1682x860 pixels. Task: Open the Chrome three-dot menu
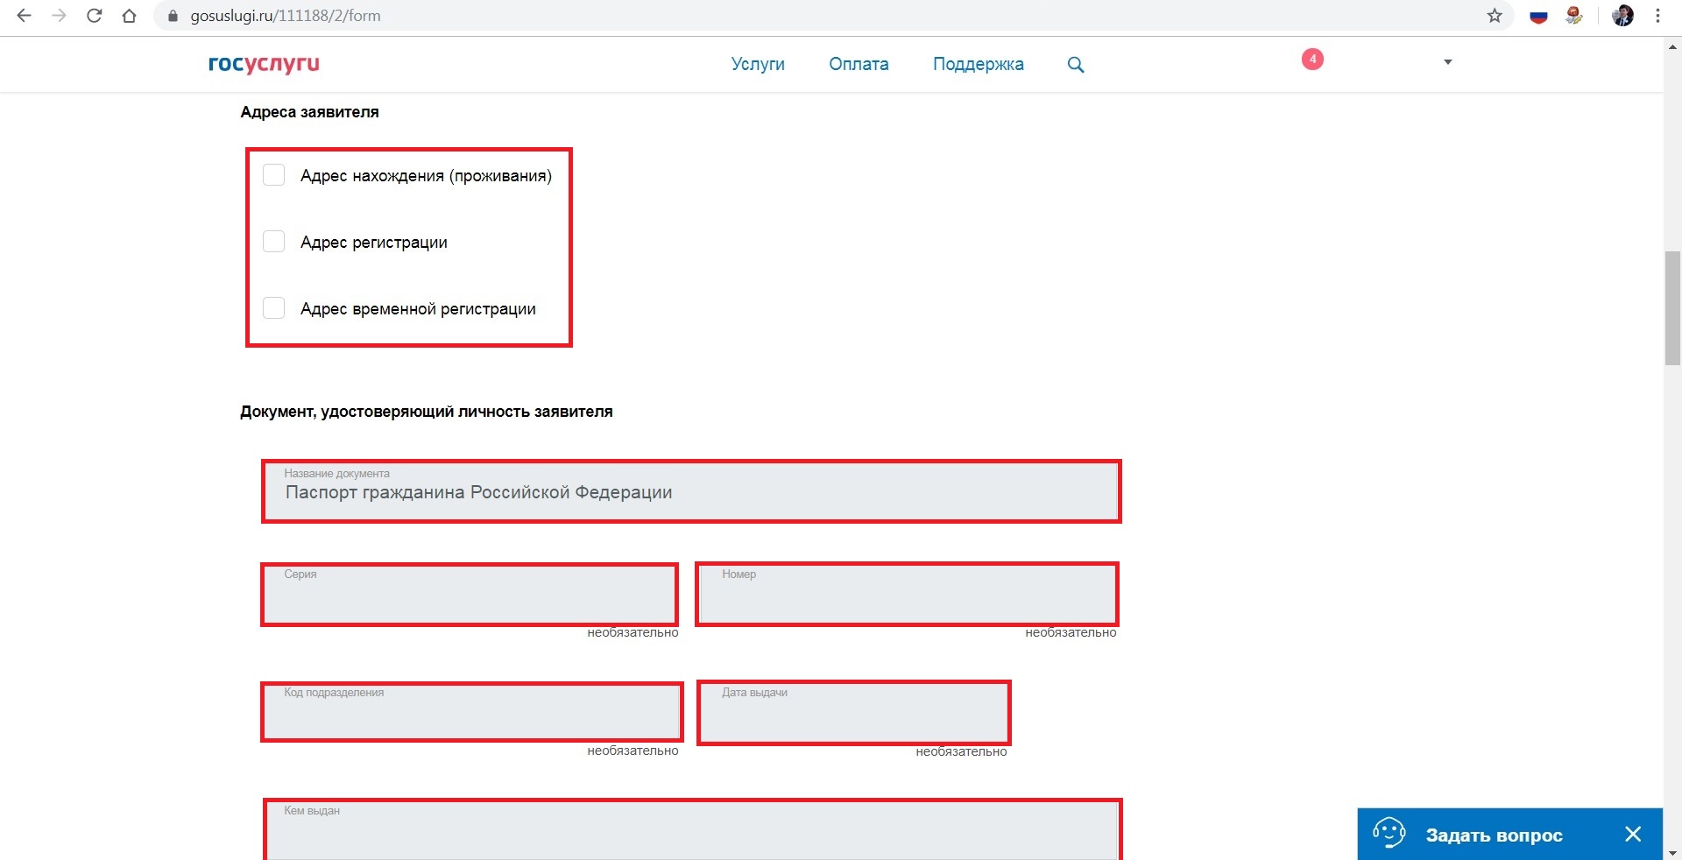point(1657,16)
